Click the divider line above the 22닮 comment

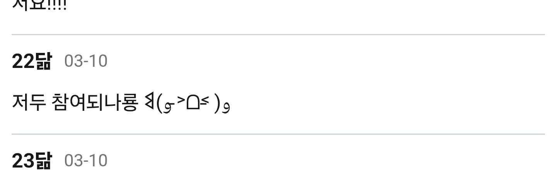click(x=278, y=35)
